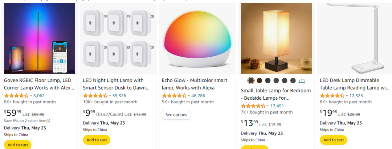This screenshot has width=392, height=149.
Task: Select the ringed brown table lamp swatch
Action: [x=250, y=80]
